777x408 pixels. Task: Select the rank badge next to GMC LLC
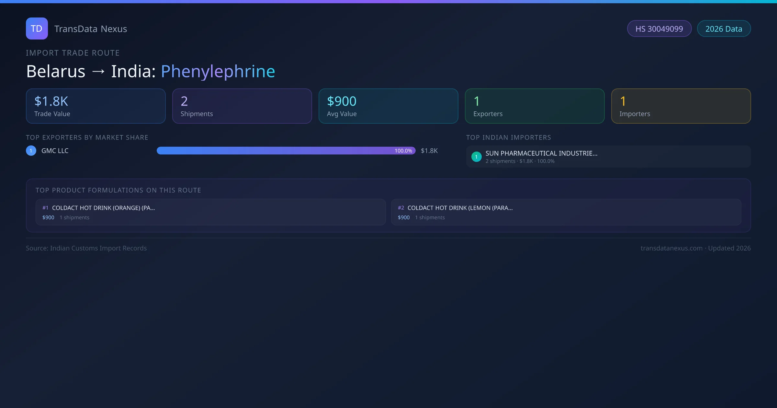pyautogui.click(x=31, y=150)
